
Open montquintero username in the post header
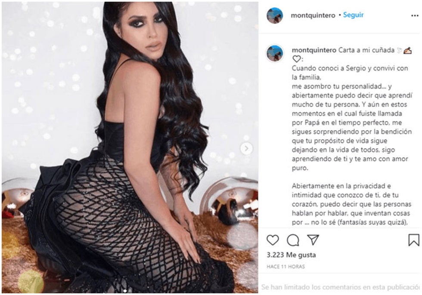[313, 15]
